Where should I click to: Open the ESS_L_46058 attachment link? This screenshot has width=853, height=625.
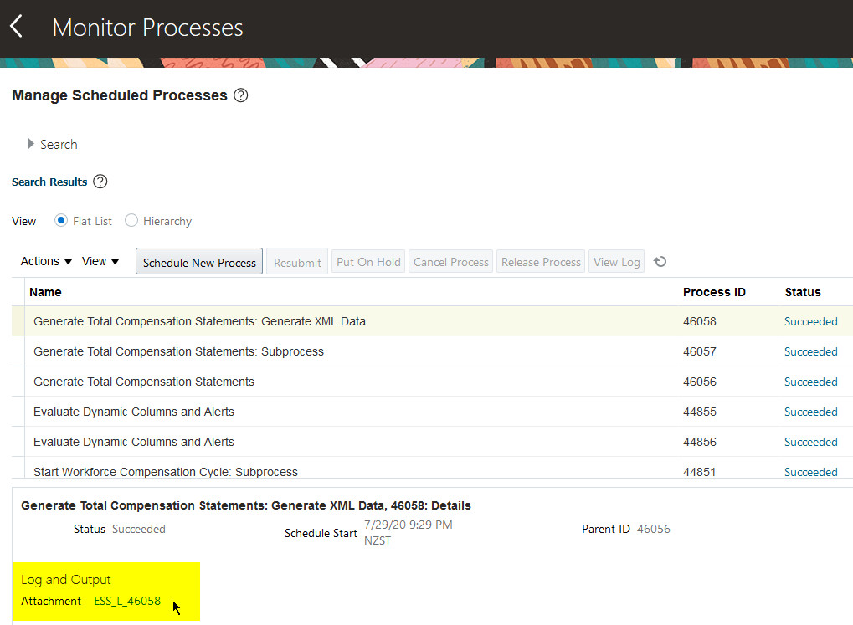(x=127, y=601)
